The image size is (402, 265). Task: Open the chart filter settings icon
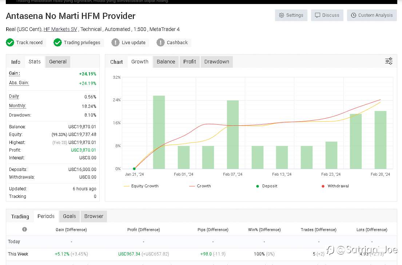tap(389, 61)
